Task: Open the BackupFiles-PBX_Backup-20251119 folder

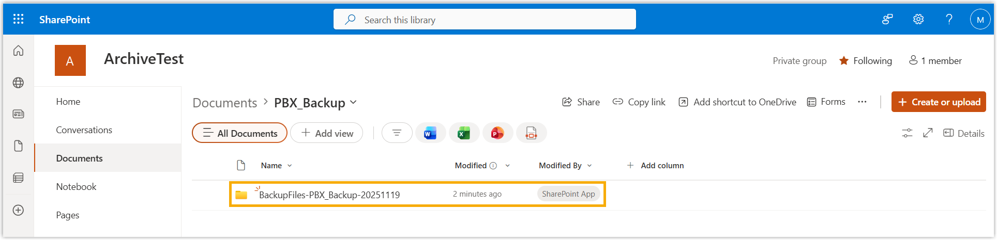Action: tap(329, 195)
